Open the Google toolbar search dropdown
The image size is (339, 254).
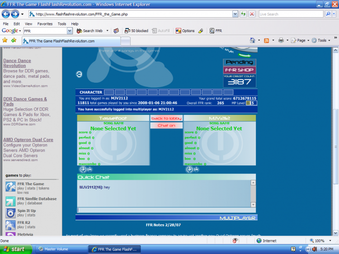click(x=70, y=31)
